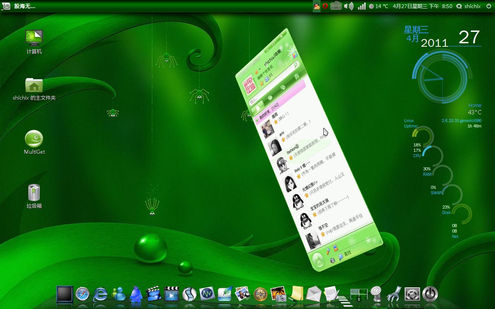This screenshot has width=495, height=309.
Task: Select the QQ user avatar stamp picture
Action: coord(250,85)
